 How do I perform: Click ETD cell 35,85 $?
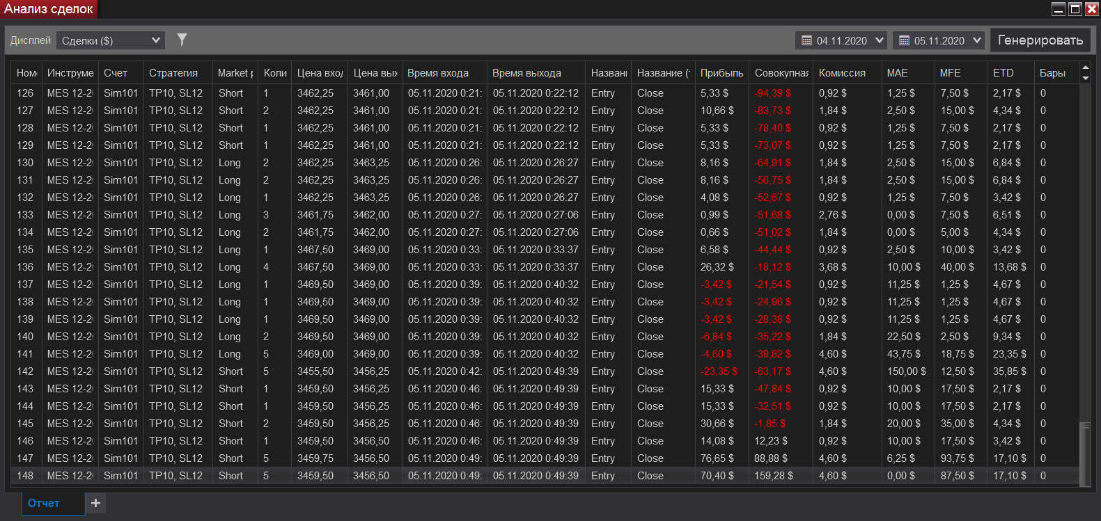coord(1010,371)
